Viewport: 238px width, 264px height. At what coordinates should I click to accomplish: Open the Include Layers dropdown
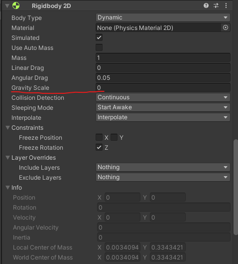coord(163,167)
